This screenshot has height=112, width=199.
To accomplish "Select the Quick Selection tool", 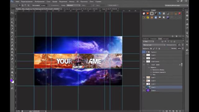I will 12,22.
